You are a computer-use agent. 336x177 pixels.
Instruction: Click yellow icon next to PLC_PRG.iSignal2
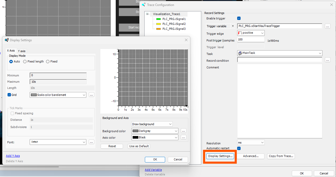[x=159, y=24]
